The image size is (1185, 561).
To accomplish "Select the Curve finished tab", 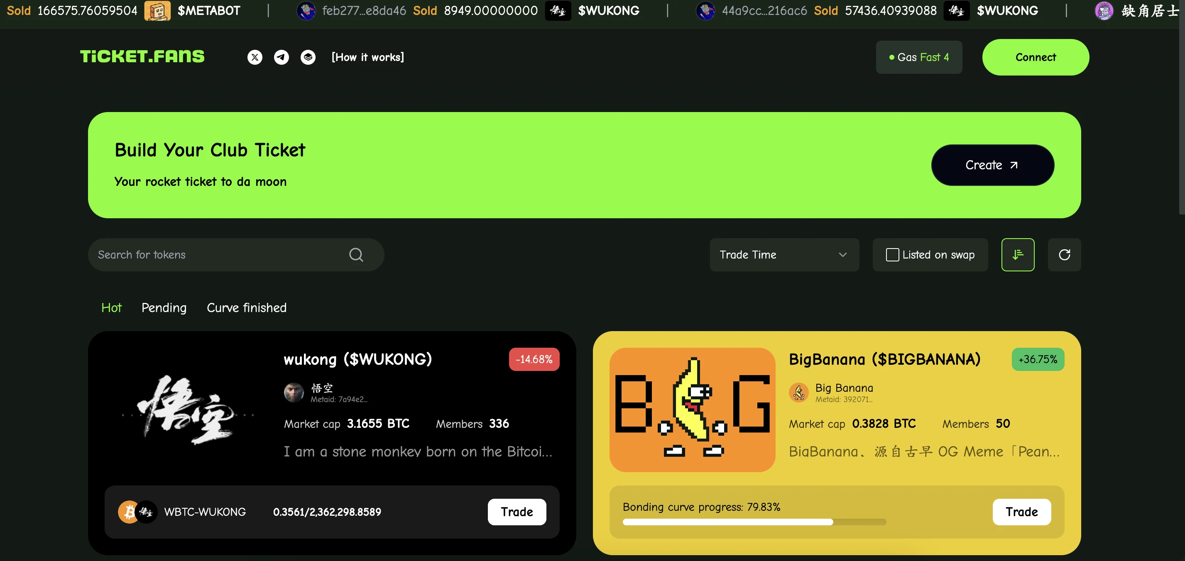I will coord(246,307).
